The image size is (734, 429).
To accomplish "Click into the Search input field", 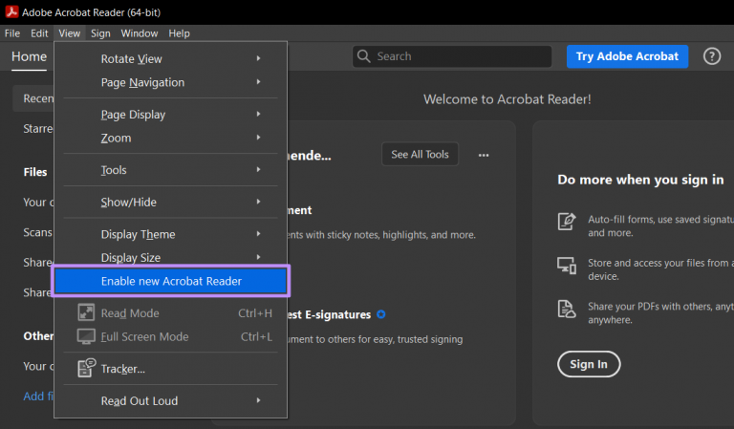I will click(x=452, y=56).
